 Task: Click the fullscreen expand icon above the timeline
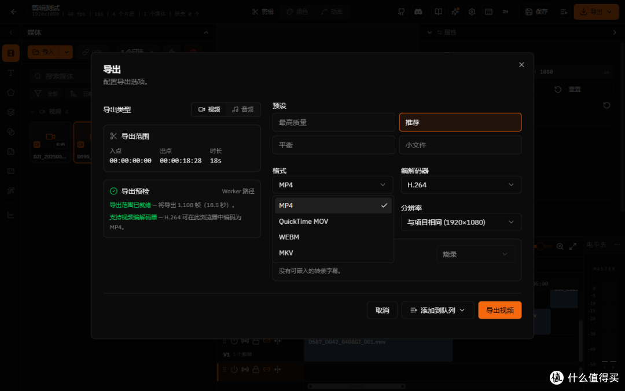[573, 246]
